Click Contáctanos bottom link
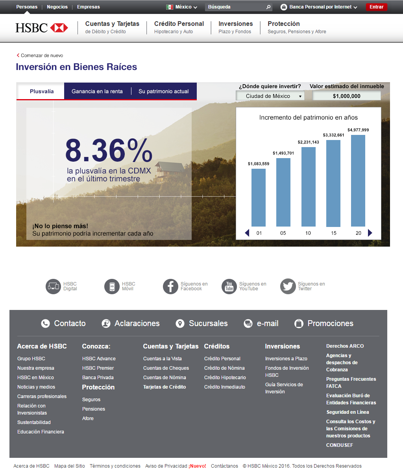This screenshot has width=403, height=472. pos(224,466)
